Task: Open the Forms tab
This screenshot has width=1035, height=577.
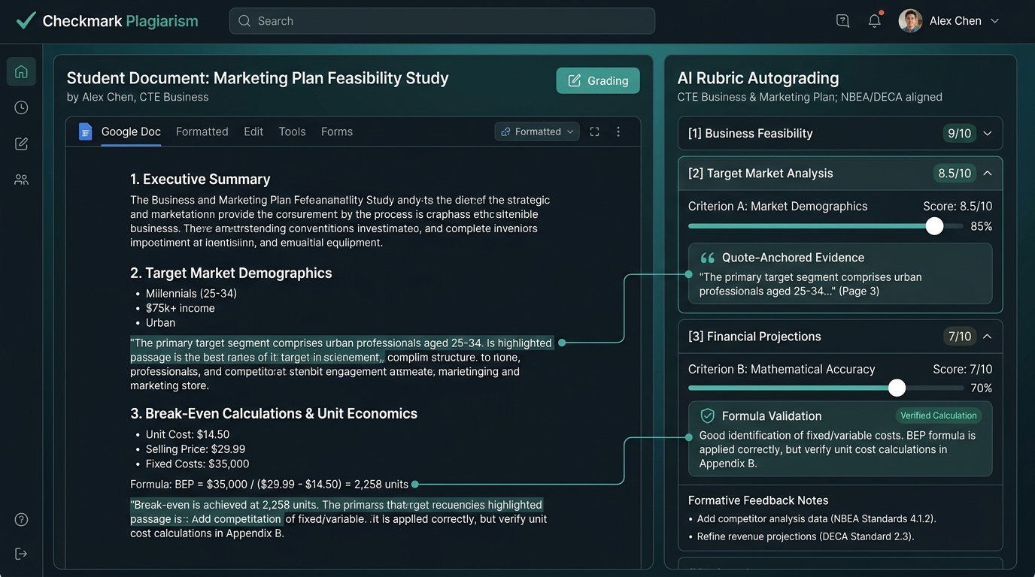Action: [337, 131]
